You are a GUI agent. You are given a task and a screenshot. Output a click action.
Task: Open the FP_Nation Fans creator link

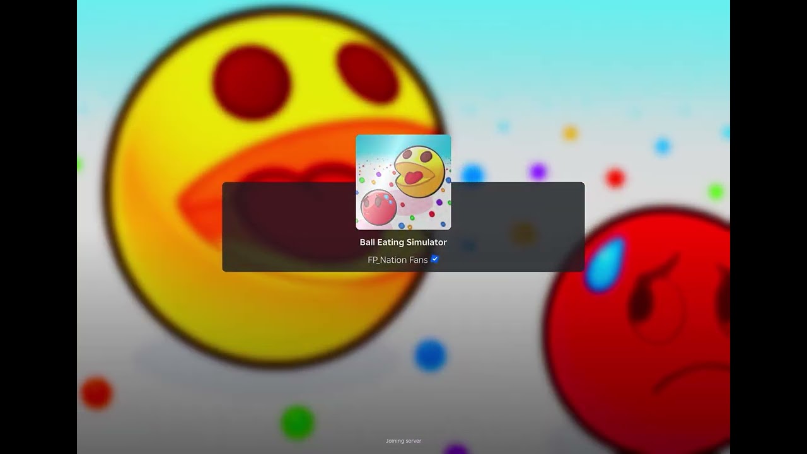(398, 260)
